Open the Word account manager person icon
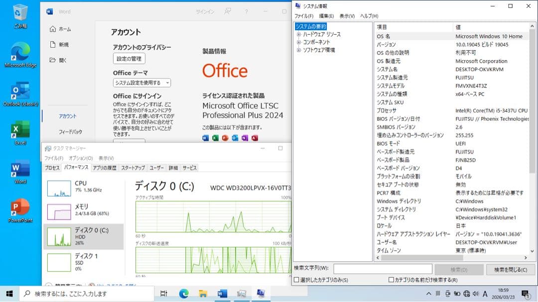538x302 pixels. (228, 11)
